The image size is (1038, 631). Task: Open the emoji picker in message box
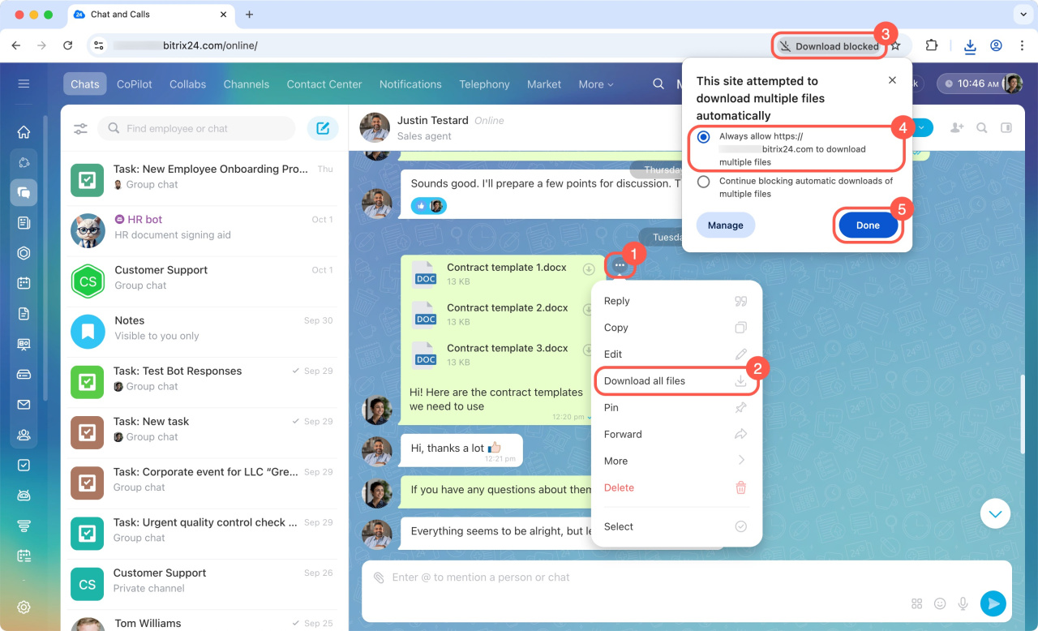pyautogui.click(x=940, y=603)
